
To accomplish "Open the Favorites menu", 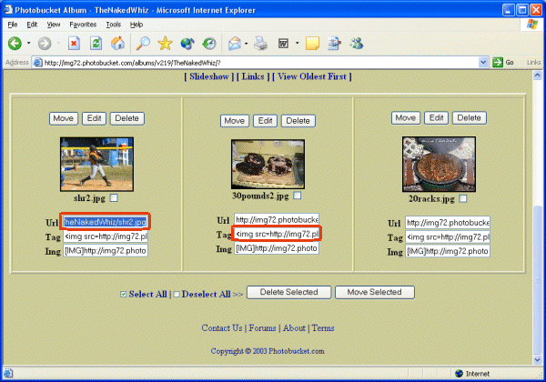I will 83,25.
